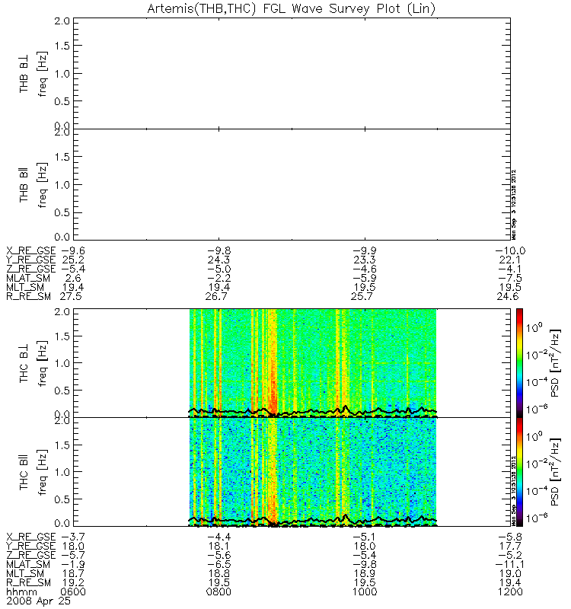
Task: Click the PSD [nT²/Hz] label beside THC B⊥ color bar
Action: 556,363
